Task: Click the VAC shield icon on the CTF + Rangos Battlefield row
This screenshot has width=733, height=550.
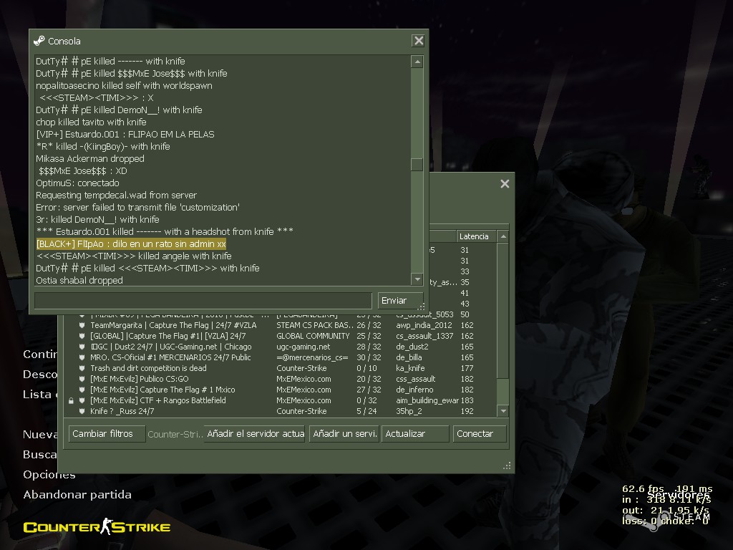Action: pos(82,400)
